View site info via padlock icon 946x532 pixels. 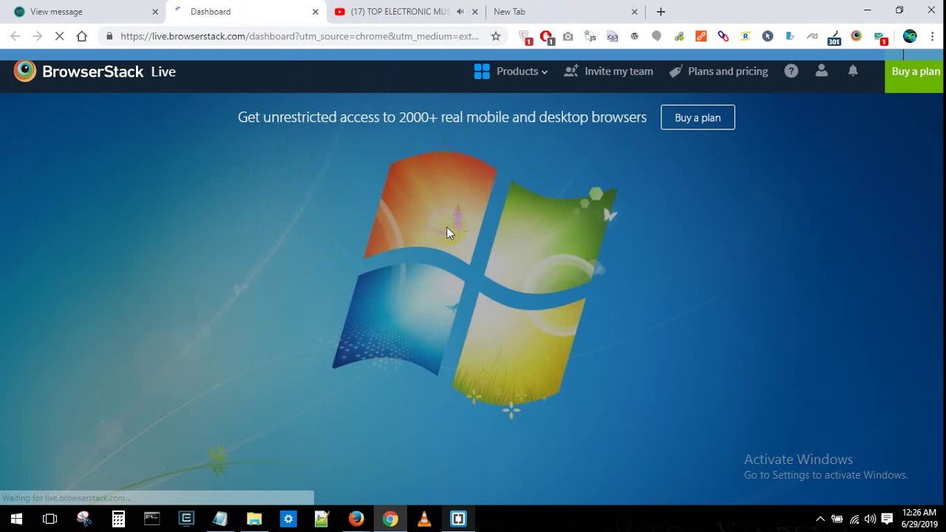tap(109, 36)
